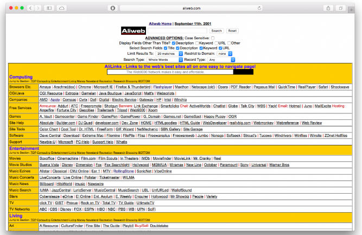Open the Gateway link in Companies
This screenshot has width=362, height=235.
147,100
